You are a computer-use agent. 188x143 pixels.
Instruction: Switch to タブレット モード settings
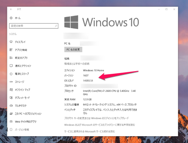(x=22, y=98)
